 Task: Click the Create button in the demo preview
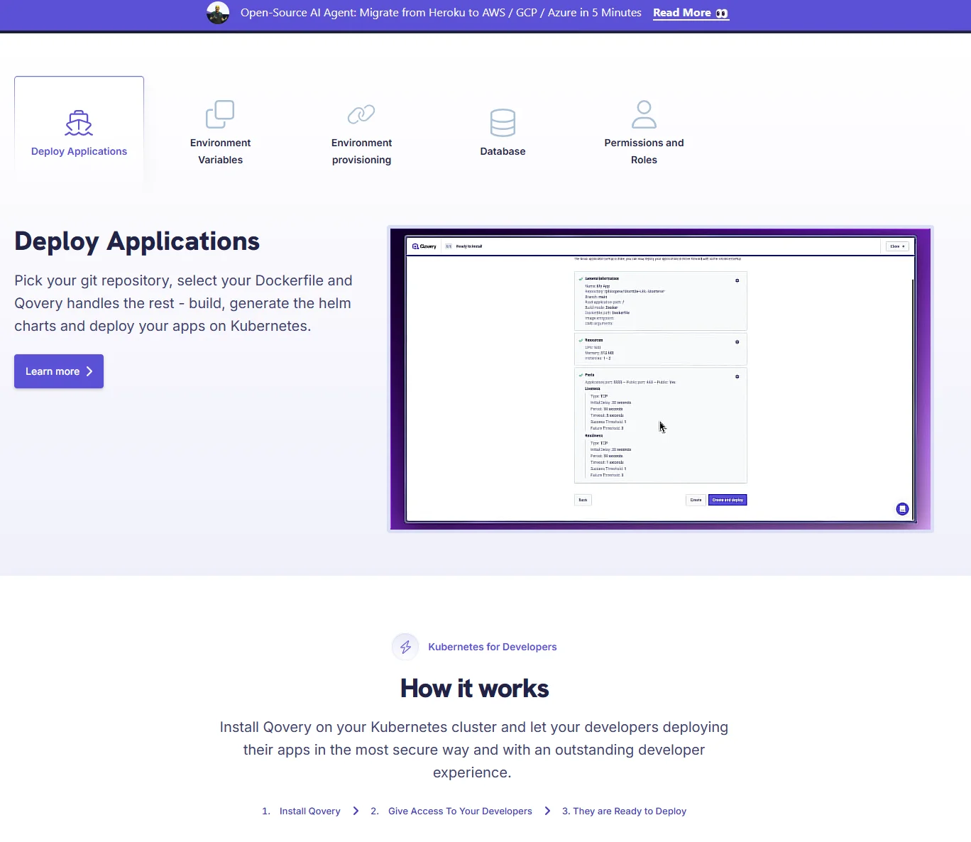pos(696,500)
